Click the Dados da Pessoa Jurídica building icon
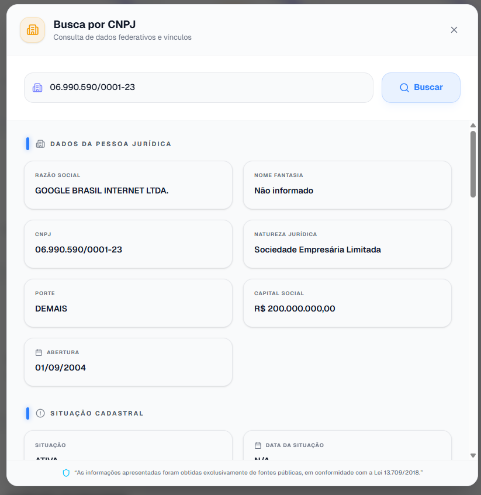This screenshot has width=481, height=495. (x=40, y=144)
